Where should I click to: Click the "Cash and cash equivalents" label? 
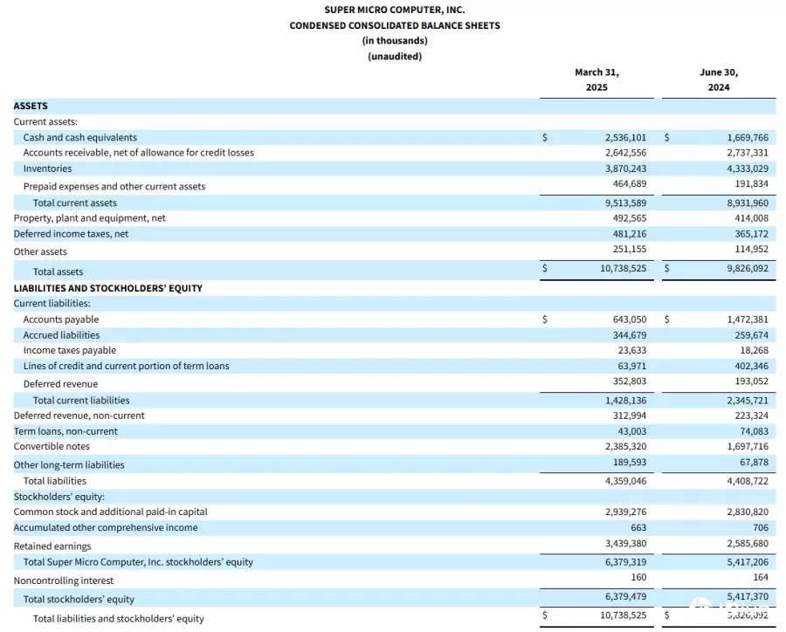[x=79, y=137]
